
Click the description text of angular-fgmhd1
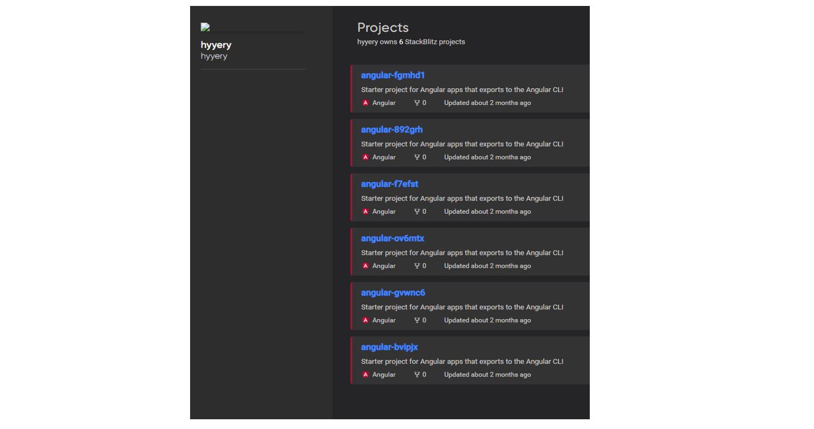(x=462, y=90)
